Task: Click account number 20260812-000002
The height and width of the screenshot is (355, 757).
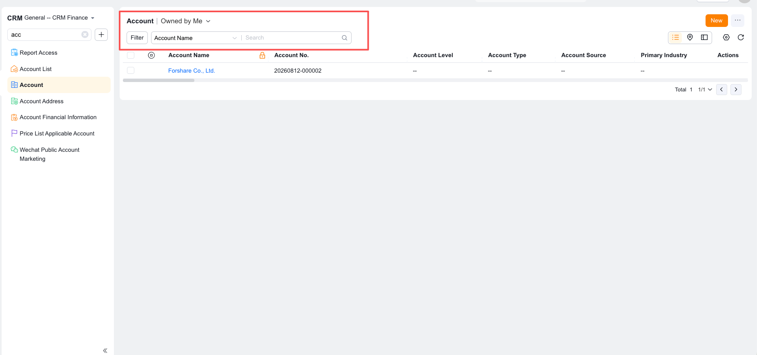Action: 298,71
